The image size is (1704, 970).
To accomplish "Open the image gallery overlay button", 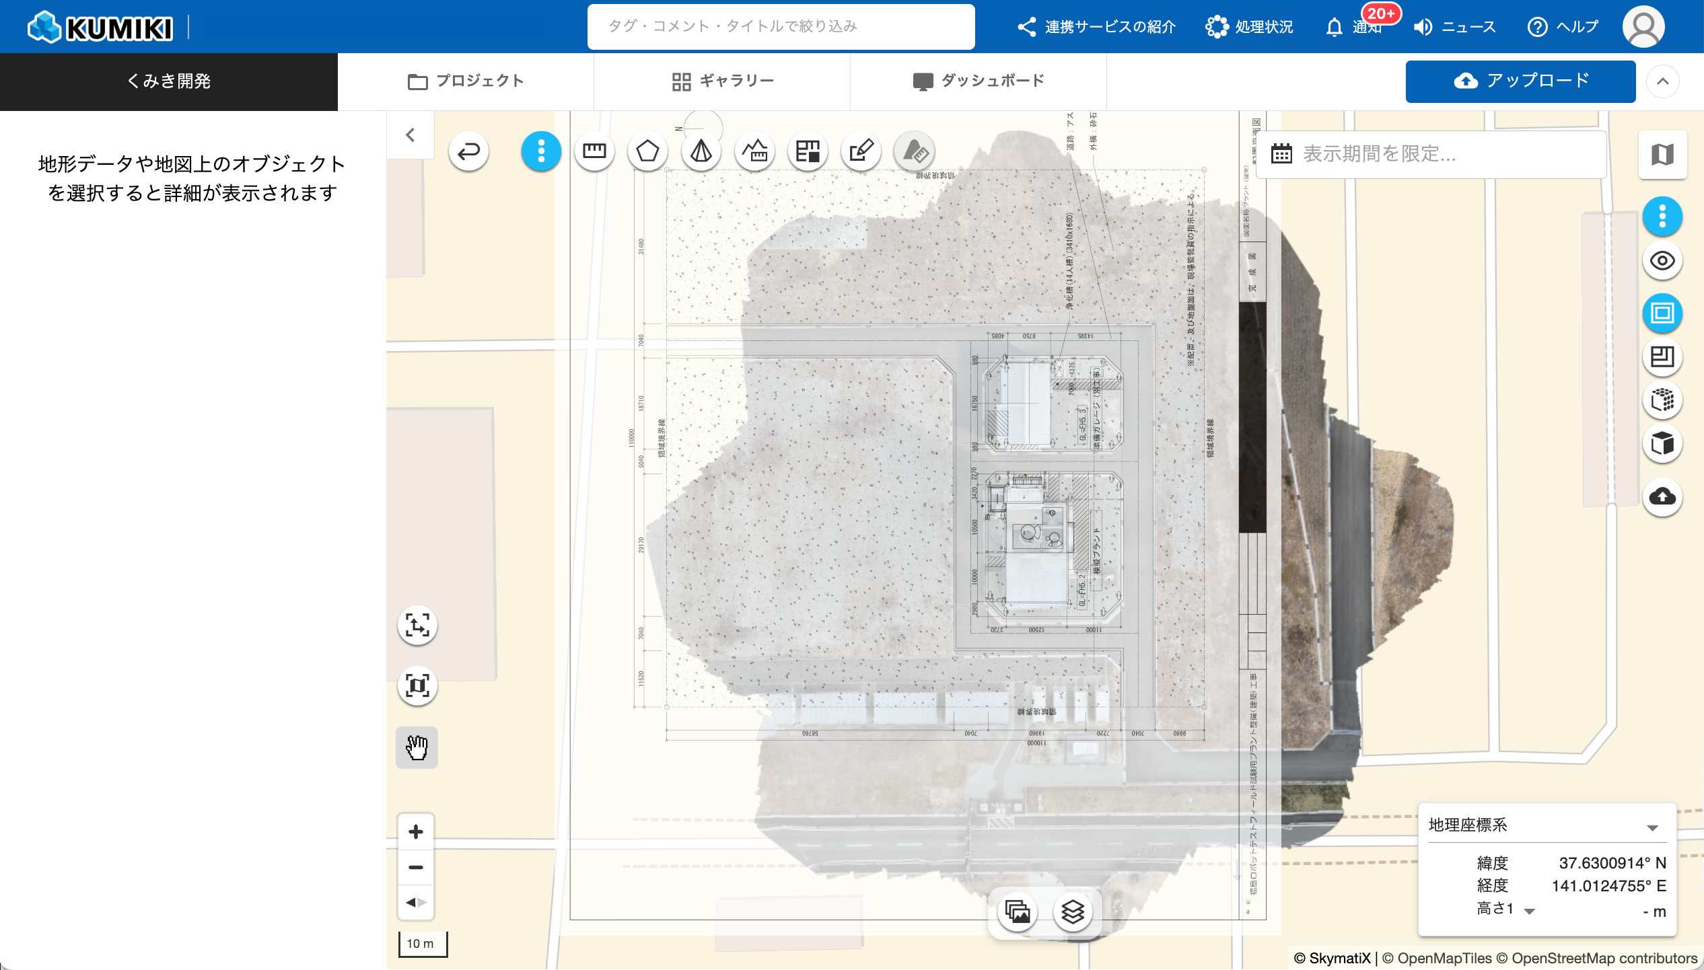I will 1018,911.
